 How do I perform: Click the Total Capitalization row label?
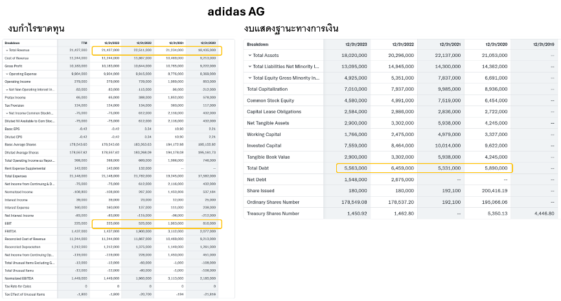pos(268,89)
